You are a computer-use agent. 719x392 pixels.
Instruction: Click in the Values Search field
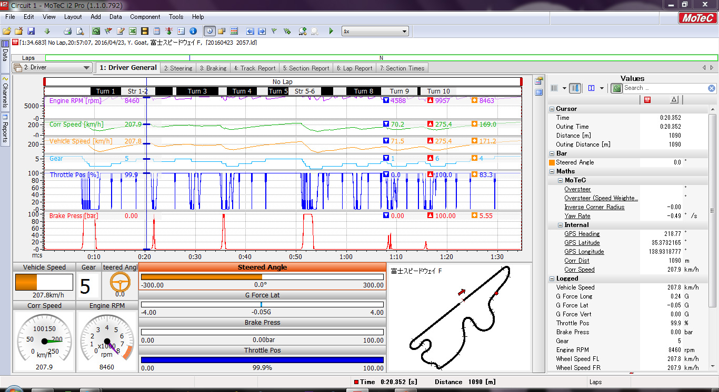(665, 88)
